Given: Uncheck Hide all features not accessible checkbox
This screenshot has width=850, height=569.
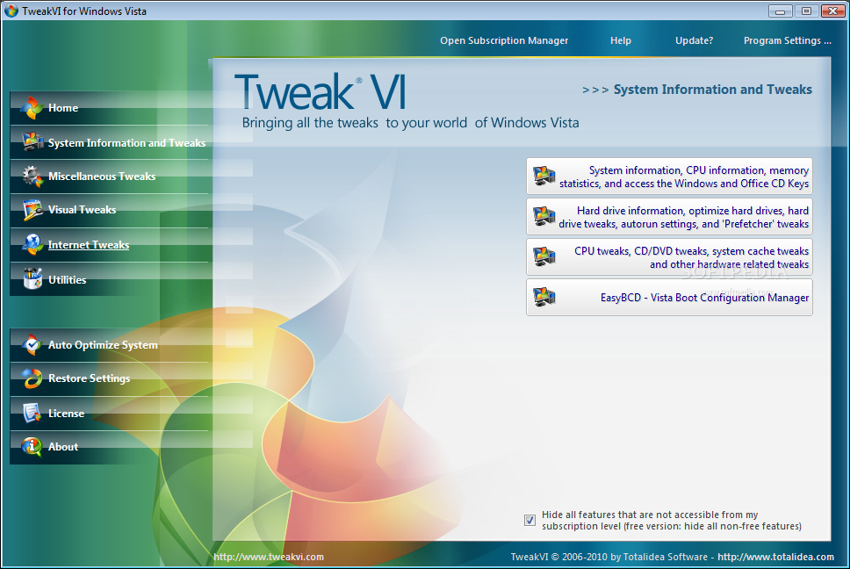Looking at the screenshot, I should 529,521.
